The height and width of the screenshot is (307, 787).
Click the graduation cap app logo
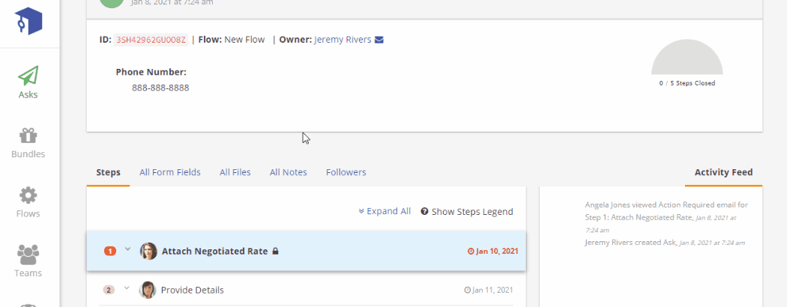[x=28, y=21]
